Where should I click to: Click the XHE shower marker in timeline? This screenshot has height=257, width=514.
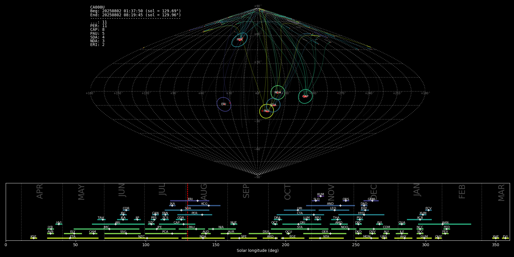(x=496, y=238)
